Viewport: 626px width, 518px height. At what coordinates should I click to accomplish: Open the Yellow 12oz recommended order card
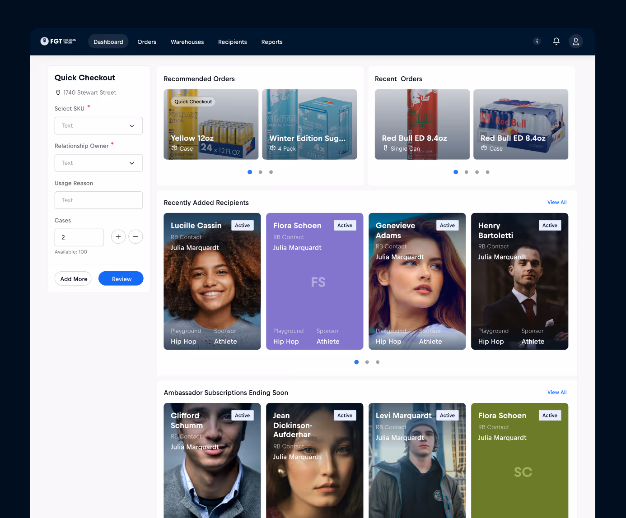point(211,125)
